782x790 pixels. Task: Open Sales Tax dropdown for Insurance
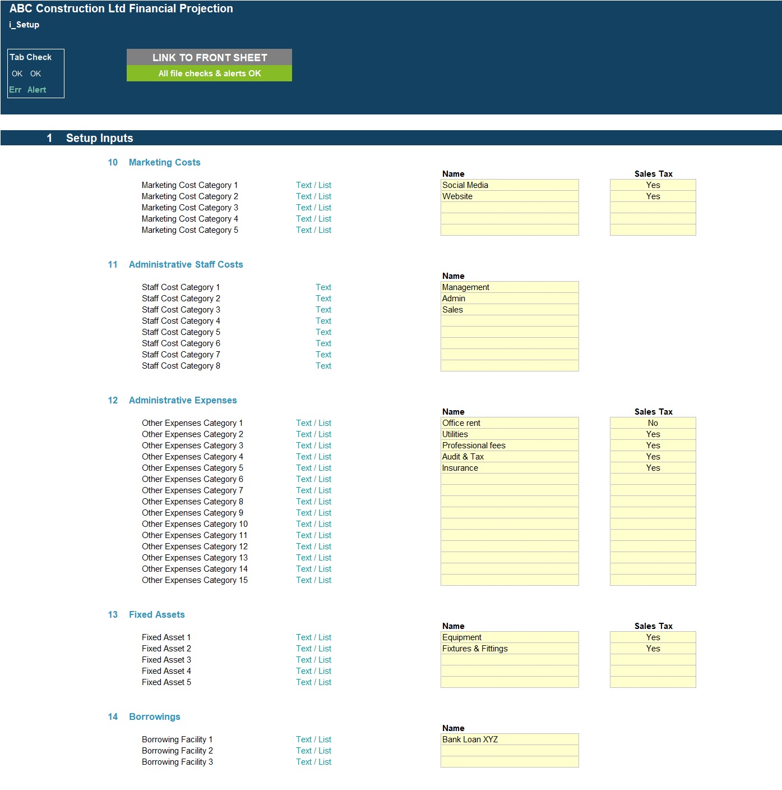(653, 468)
